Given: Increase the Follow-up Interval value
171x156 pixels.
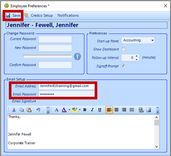Looking at the screenshot, I should pos(137,56).
